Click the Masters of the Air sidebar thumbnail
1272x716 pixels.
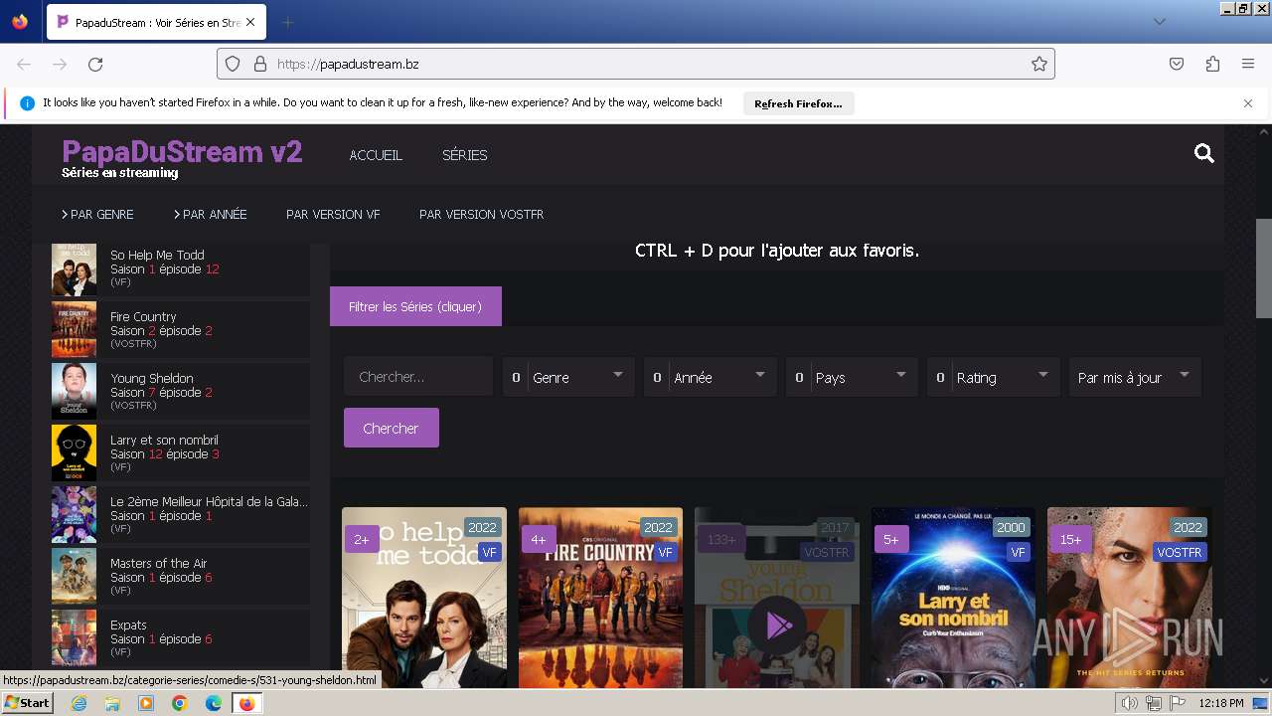pos(74,577)
